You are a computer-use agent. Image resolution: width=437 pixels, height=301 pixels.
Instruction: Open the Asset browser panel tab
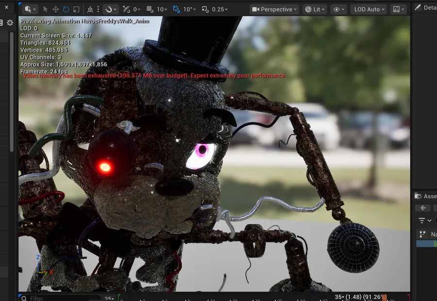425,196
